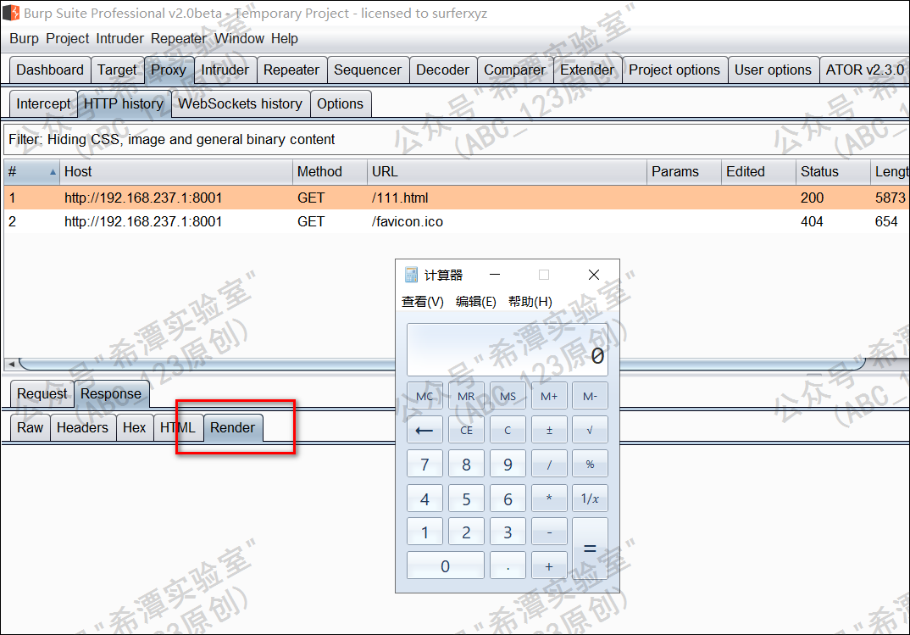Show the Hex response view
The image size is (910, 635).
tap(134, 428)
